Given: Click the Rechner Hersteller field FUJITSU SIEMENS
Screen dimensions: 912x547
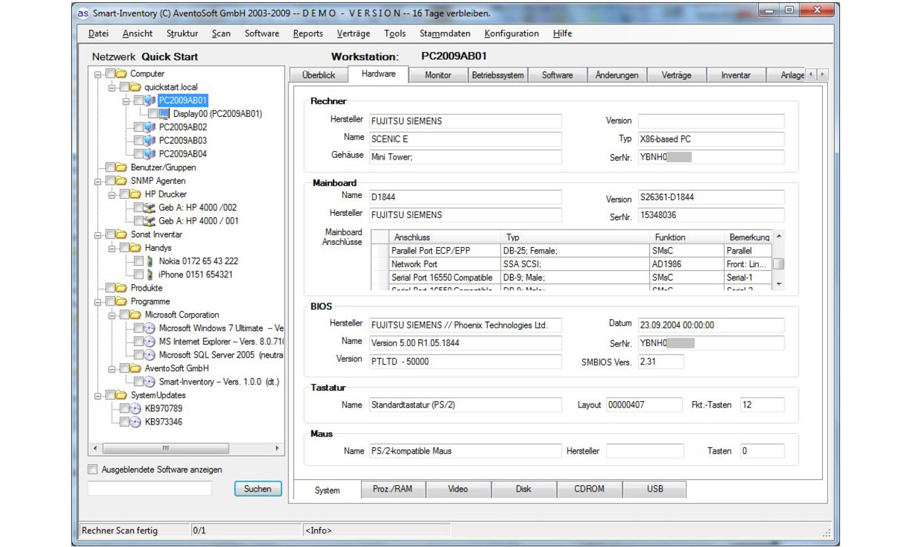Looking at the screenshot, I should tap(465, 121).
